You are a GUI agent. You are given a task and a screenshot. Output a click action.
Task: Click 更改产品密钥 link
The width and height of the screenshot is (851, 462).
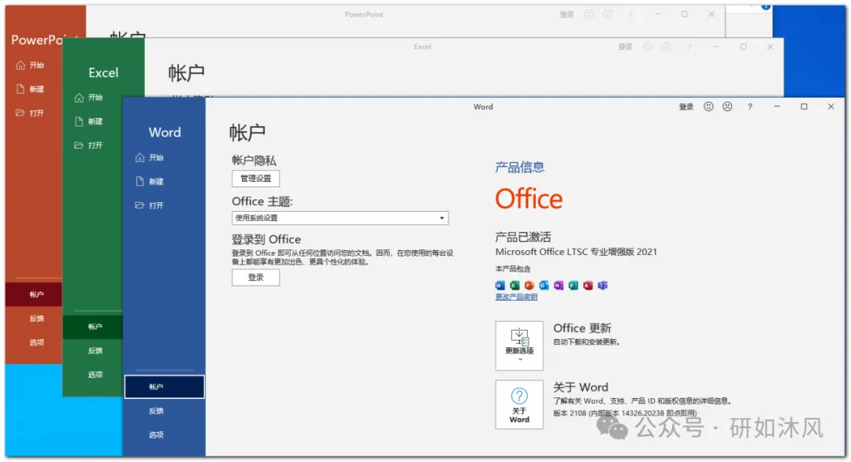516,298
